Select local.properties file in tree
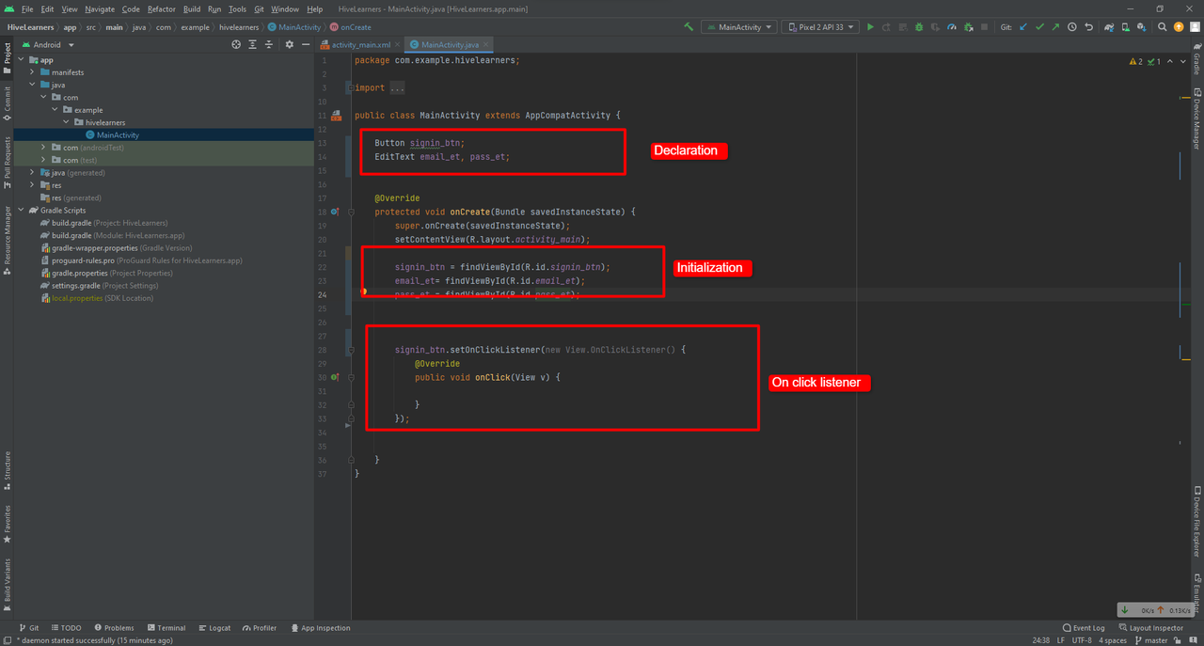The width and height of the screenshot is (1204, 646). tap(96, 298)
